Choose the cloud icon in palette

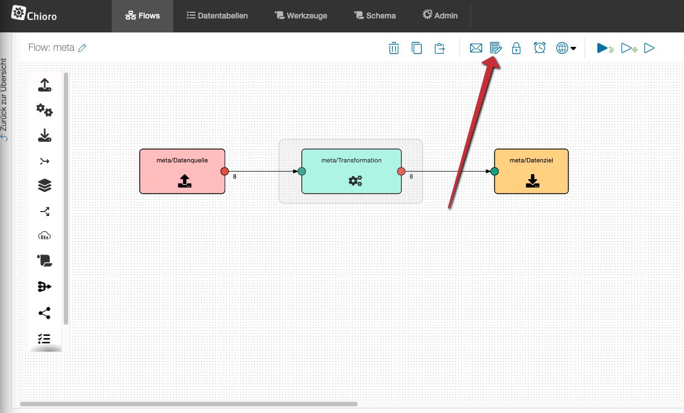[45, 236]
